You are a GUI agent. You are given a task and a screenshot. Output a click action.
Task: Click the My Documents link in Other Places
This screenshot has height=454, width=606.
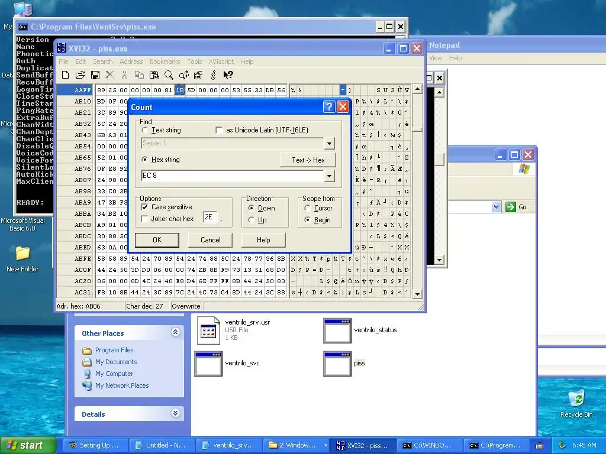pos(116,362)
